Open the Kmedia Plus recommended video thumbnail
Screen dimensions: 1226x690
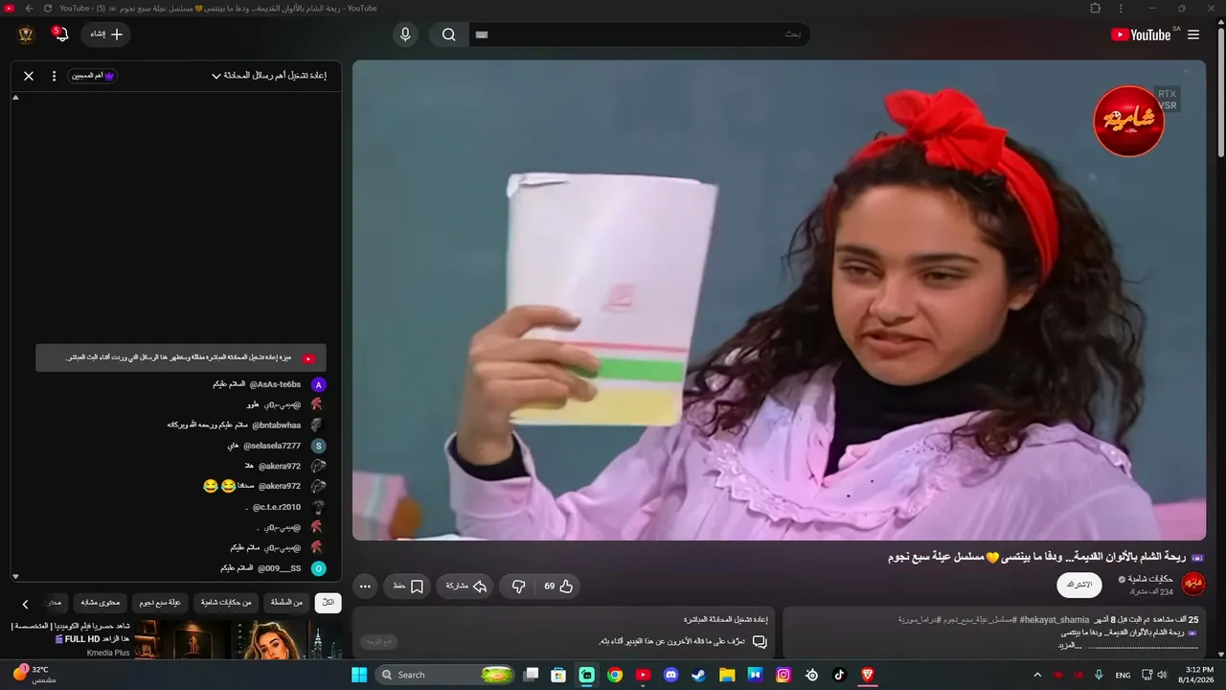coord(238,640)
